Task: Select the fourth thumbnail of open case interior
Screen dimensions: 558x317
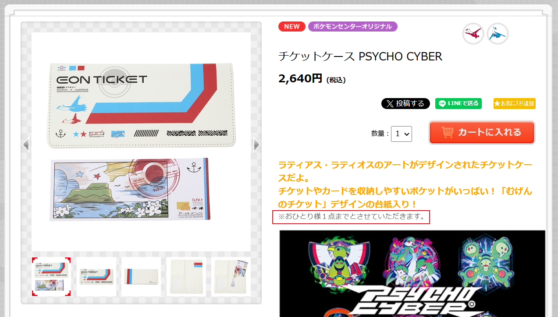Action: 186,277
